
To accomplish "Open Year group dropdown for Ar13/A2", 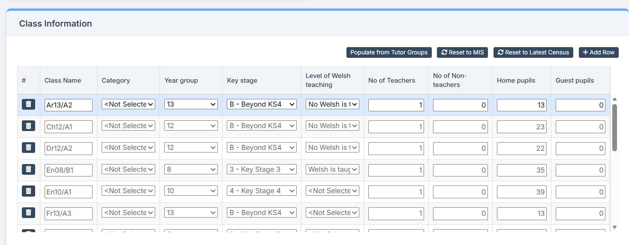I will coord(191,105).
